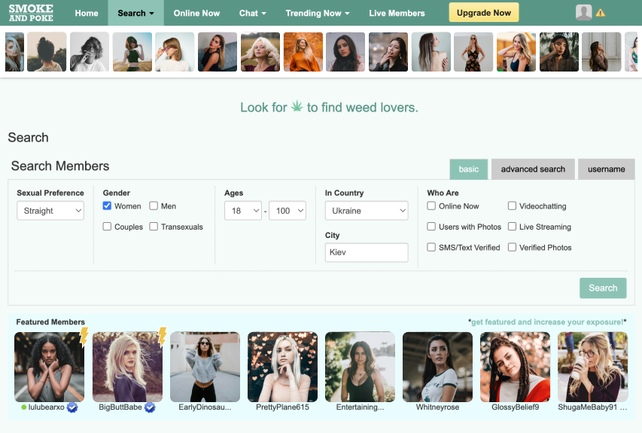Tick the Videochatting checkbox
The width and height of the screenshot is (642, 433).
(512, 206)
